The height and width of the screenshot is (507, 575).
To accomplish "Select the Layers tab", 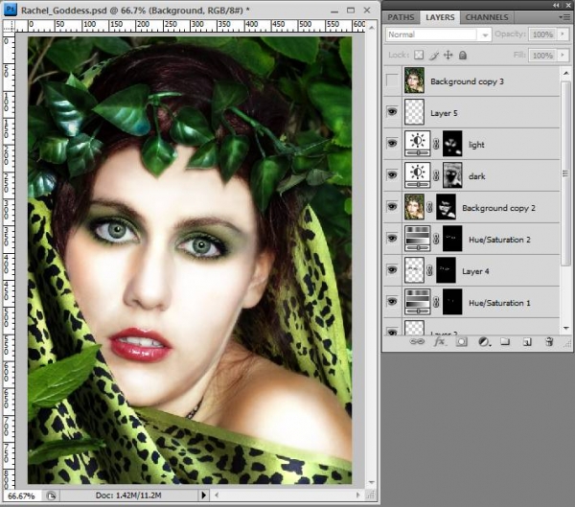I will tap(440, 17).
